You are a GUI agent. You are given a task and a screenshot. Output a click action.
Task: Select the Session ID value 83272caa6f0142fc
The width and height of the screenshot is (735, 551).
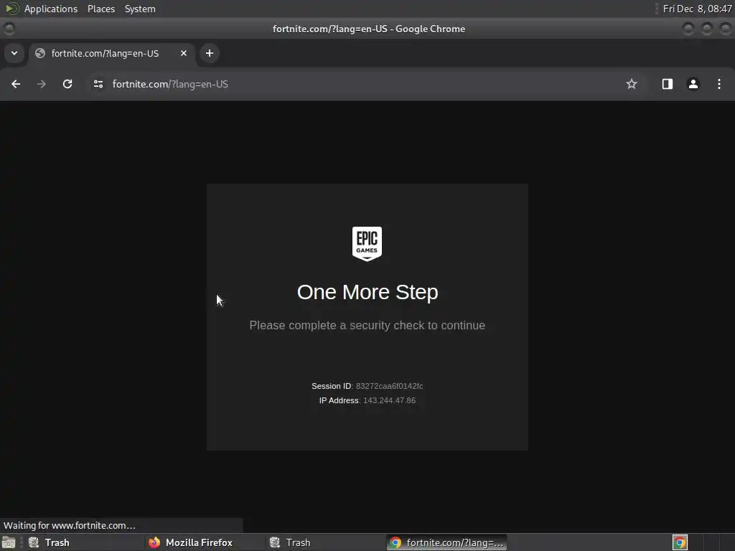pos(389,386)
